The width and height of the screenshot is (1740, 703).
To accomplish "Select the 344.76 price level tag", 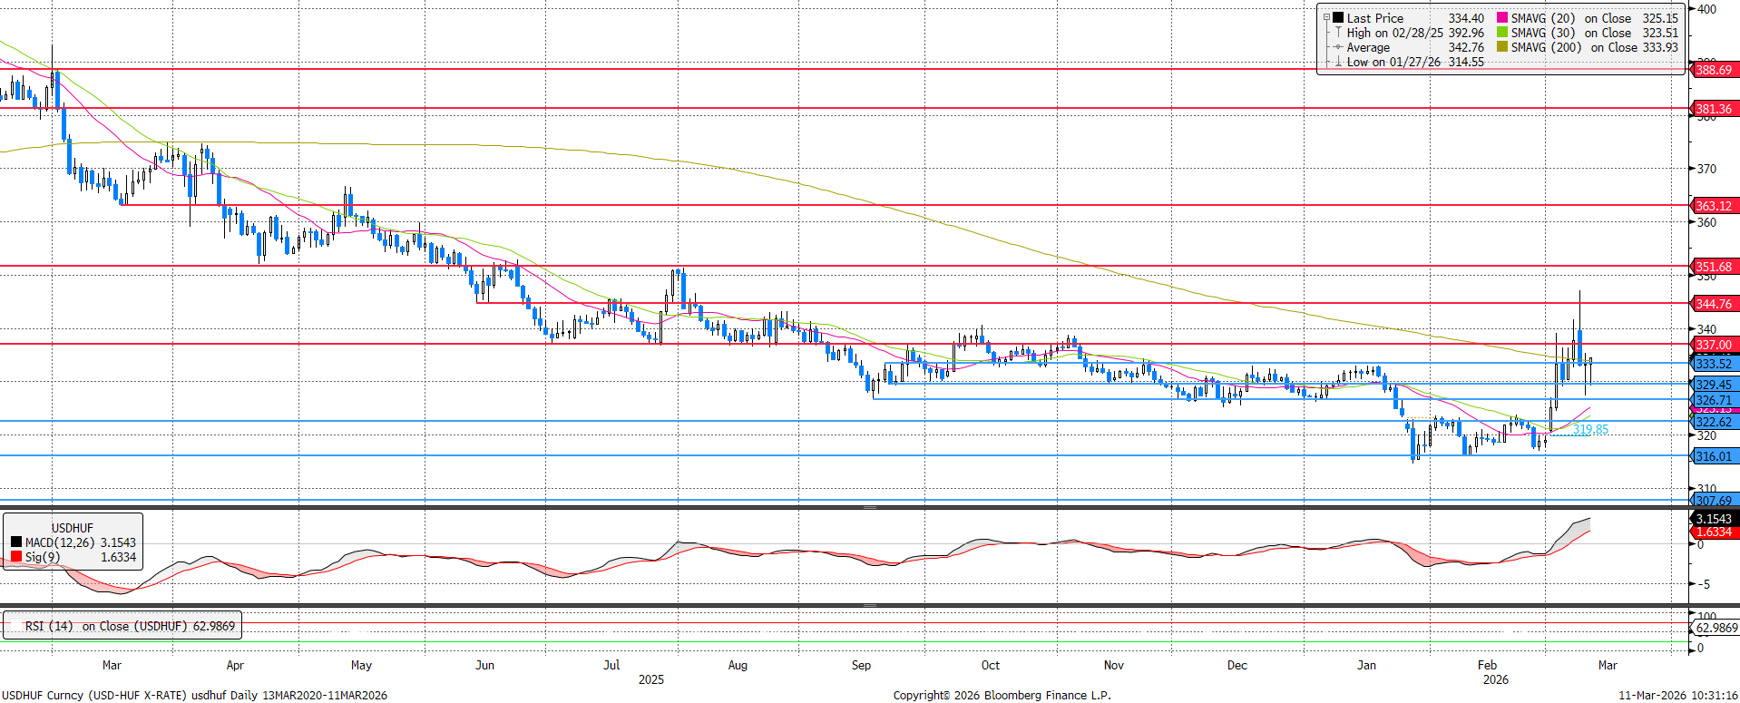I will 1714,304.
